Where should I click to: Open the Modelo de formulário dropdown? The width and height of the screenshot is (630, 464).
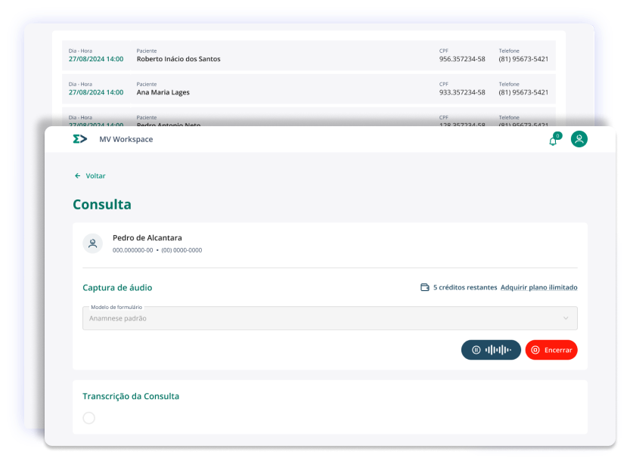330,318
